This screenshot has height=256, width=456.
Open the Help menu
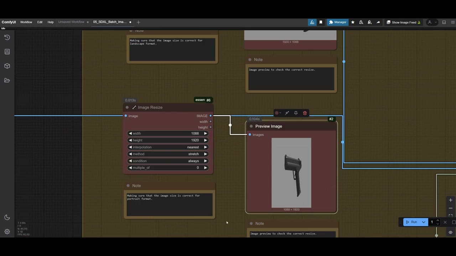(x=51, y=22)
